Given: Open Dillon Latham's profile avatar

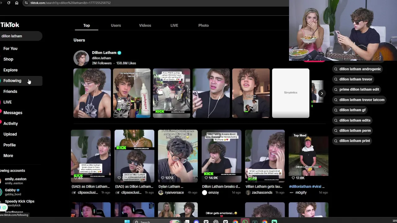Looking at the screenshot, I should (81, 58).
